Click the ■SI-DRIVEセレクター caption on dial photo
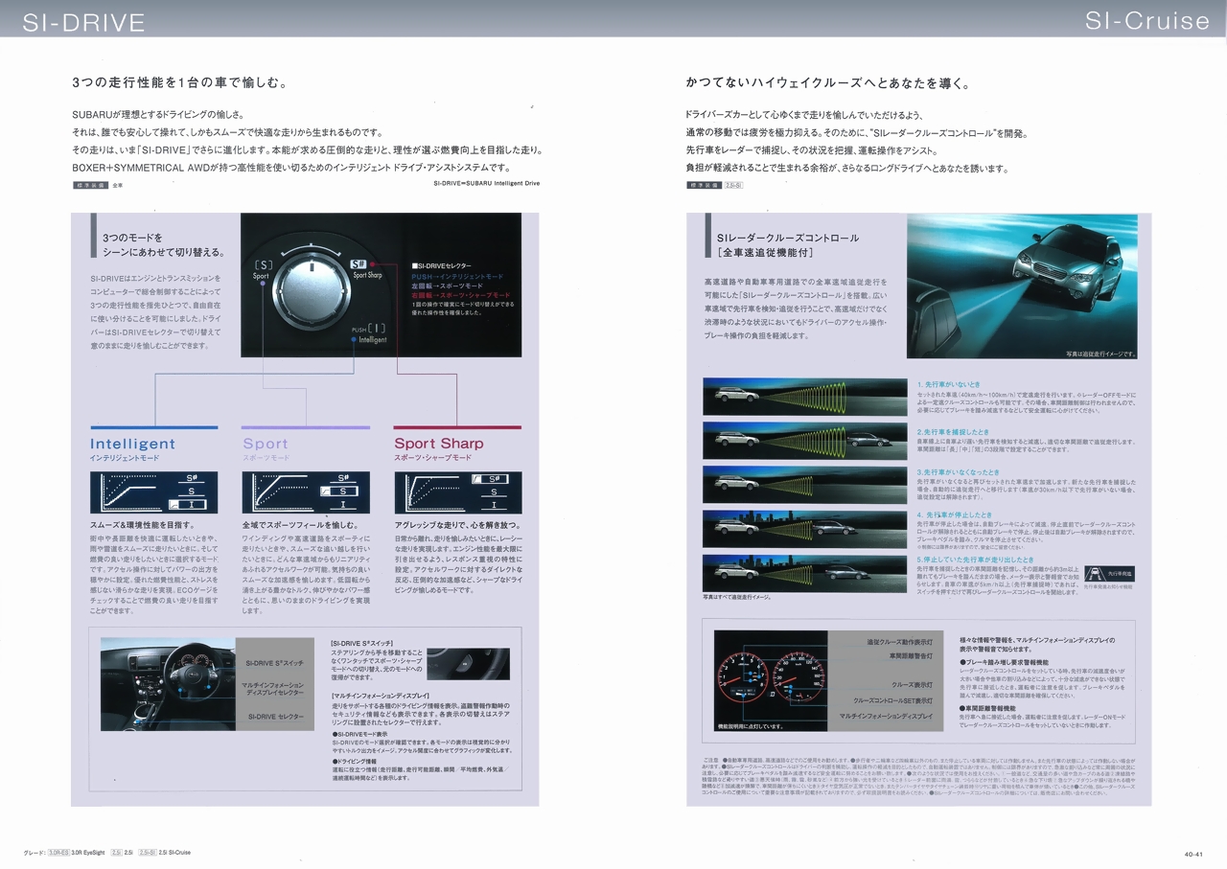 coord(441,265)
